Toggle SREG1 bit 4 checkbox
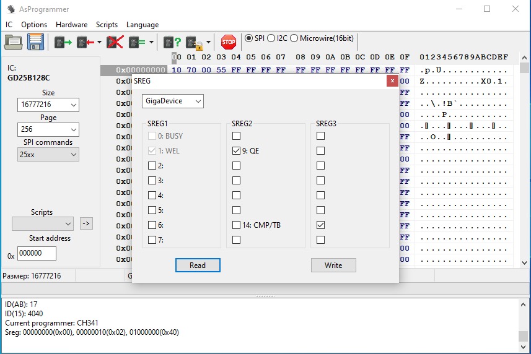 point(152,196)
